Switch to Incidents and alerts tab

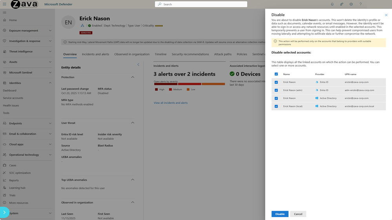(95, 54)
